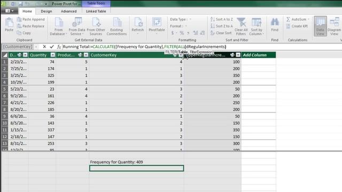This screenshot has width=342, height=192.
Task: Open Sort by Column
Action: 256,26
